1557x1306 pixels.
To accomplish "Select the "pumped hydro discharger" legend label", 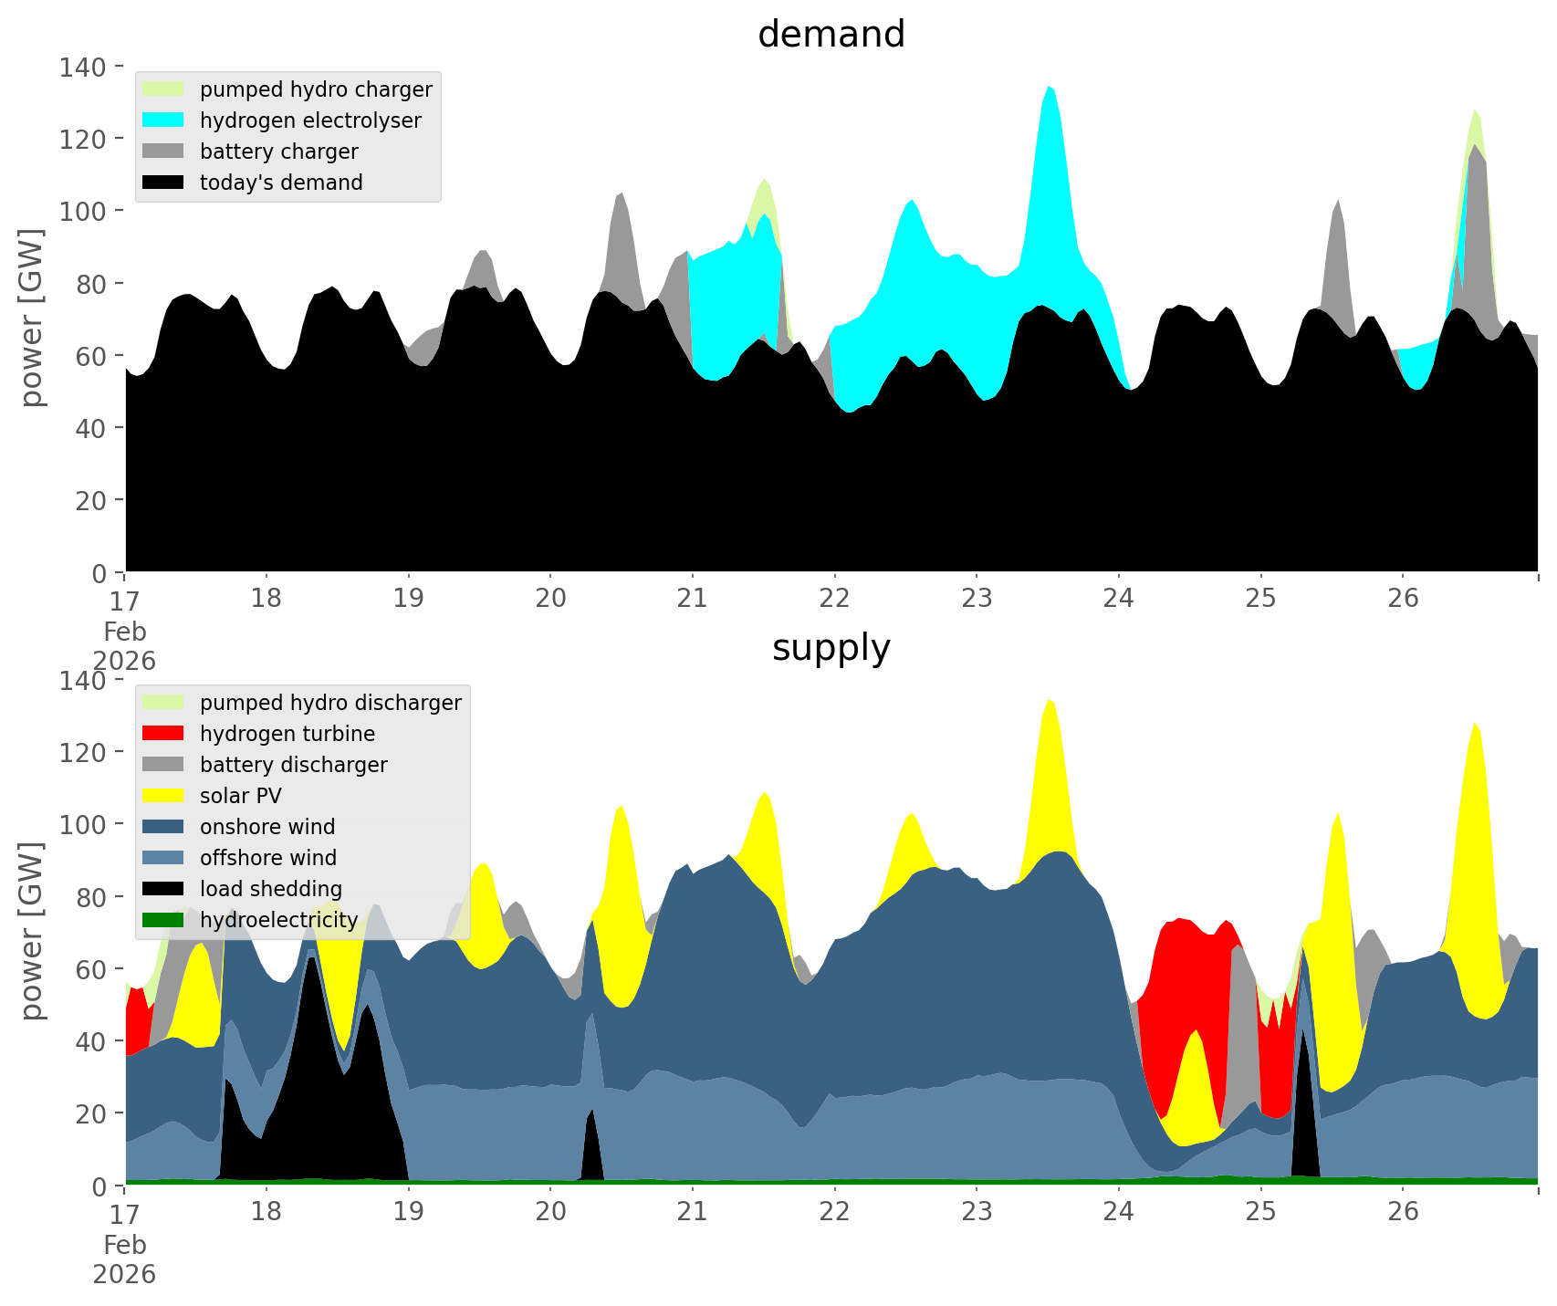I will (x=330, y=703).
